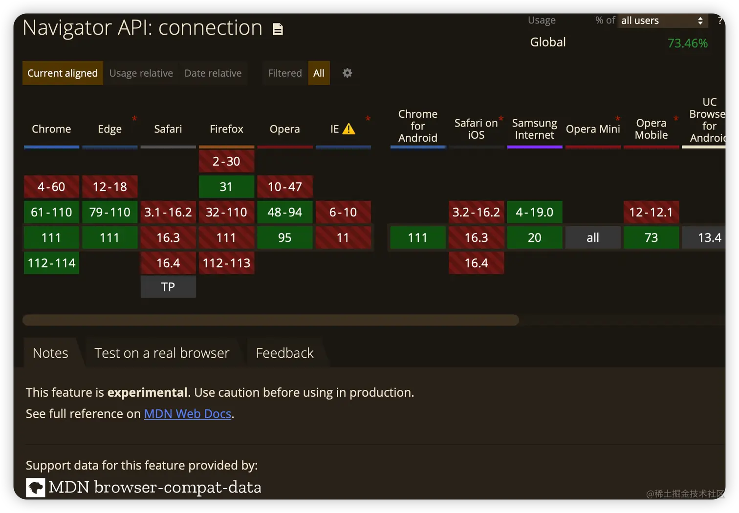Select IE 11 cell
The image size is (739, 513).
[x=343, y=237]
